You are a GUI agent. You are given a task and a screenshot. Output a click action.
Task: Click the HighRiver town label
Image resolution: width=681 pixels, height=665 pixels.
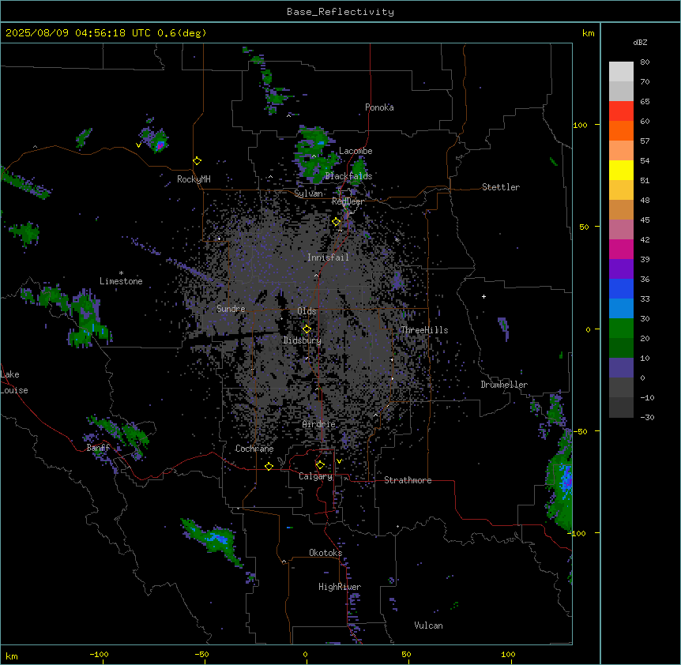(340, 587)
